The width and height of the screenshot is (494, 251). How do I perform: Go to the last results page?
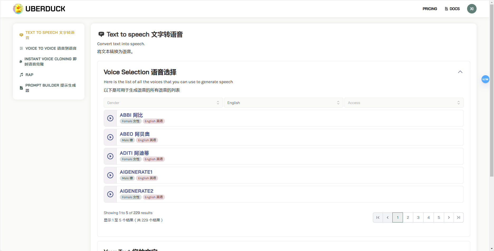pyautogui.click(x=459, y=217)
